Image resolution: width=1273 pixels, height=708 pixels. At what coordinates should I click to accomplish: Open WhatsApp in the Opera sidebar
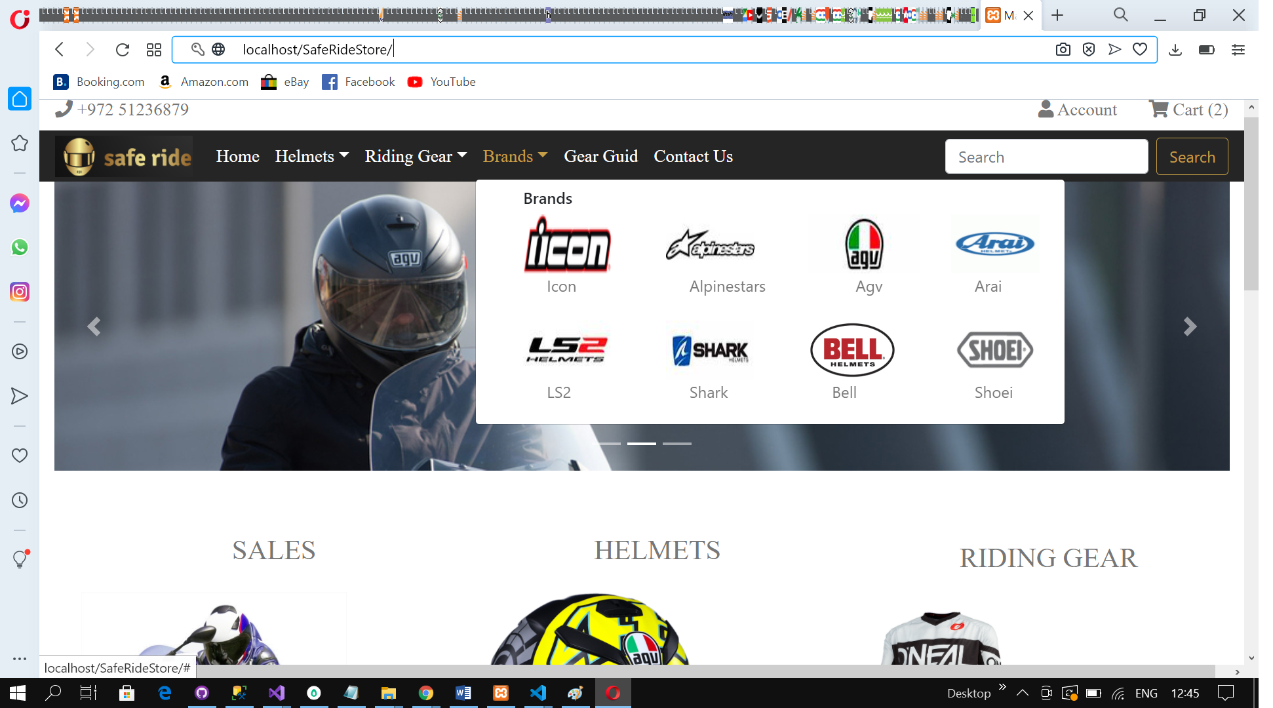(x=20, y=247)
